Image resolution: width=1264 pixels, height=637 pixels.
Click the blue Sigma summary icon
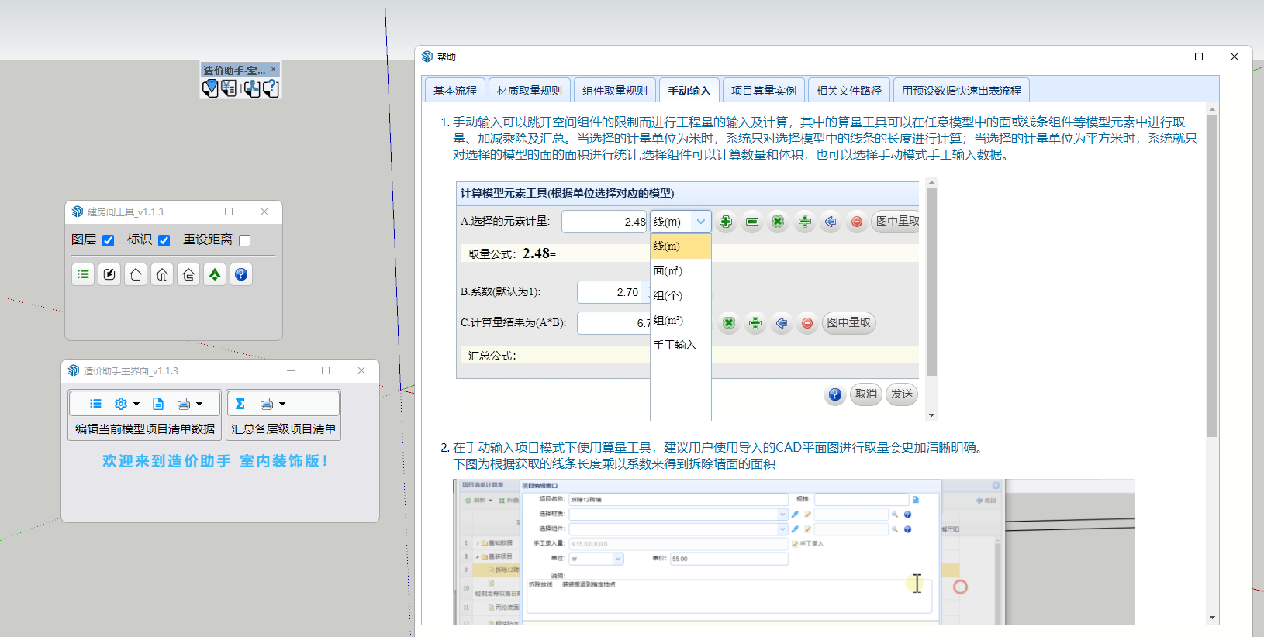pyautogui.click(x=240, y=404)
